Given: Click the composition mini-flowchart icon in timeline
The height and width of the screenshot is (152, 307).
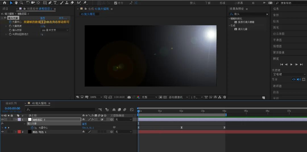Looking at the screenshot, I should pos(100,109).
